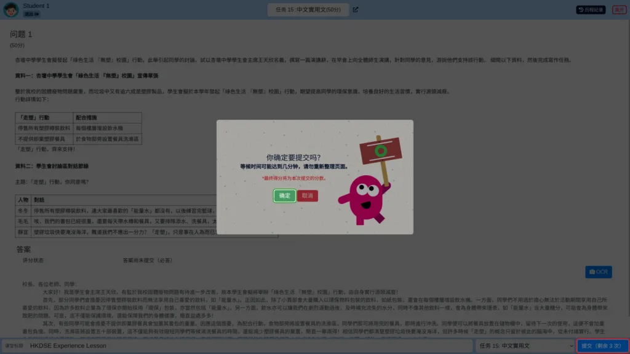
Task: Click the dropdown arrow in the task selector
Action: click(570, 345)
